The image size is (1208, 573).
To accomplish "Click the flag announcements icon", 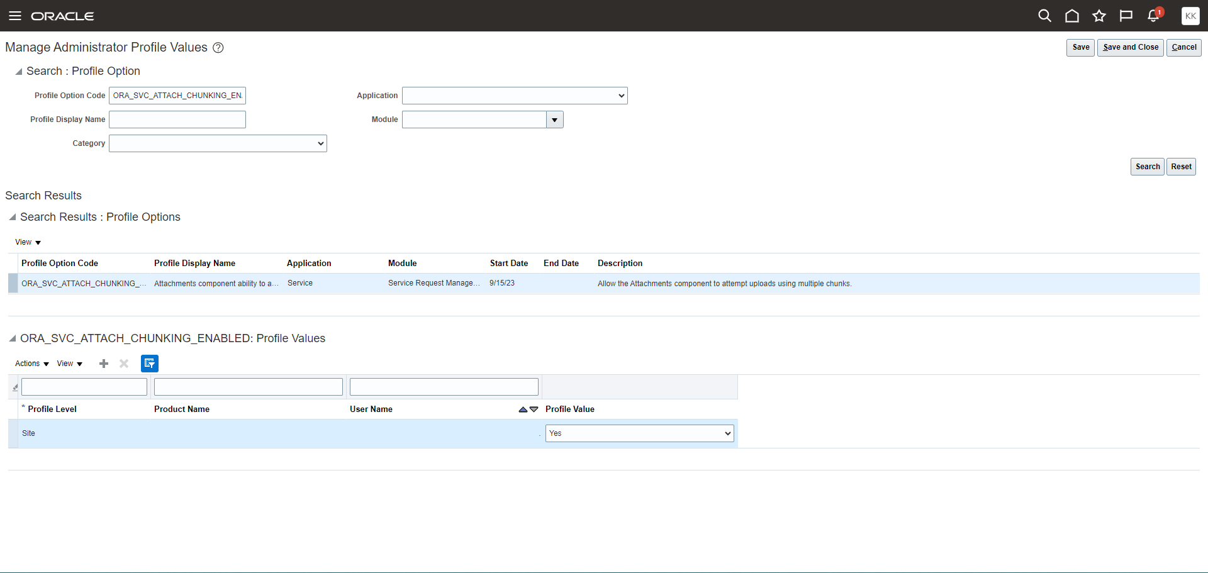I will [x=1126, y=16].
